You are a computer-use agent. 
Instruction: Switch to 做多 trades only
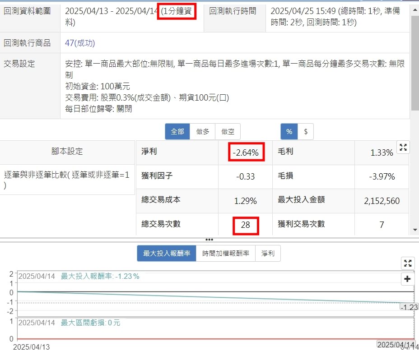(202, 132)
